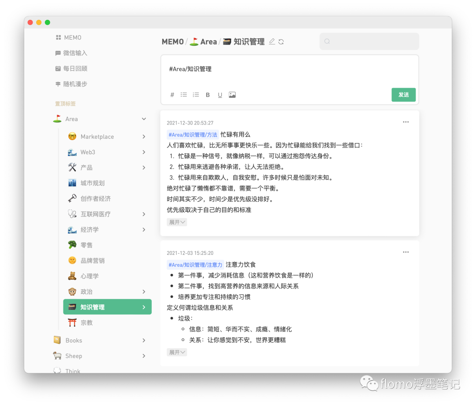Click the Marketplace nerd-face emoji icon
Screen dimensions: 476x405
click(72, 136)
